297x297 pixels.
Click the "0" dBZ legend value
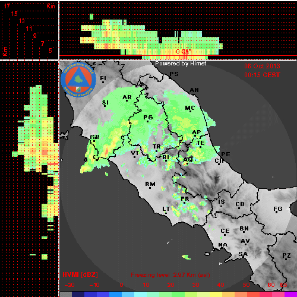[x=121, y=285]
